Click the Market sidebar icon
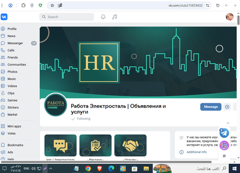The width and height of the screenshot is (240, 173). [3, 114]
